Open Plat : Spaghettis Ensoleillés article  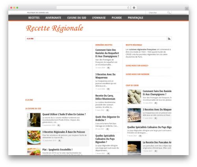click(58, 150)
